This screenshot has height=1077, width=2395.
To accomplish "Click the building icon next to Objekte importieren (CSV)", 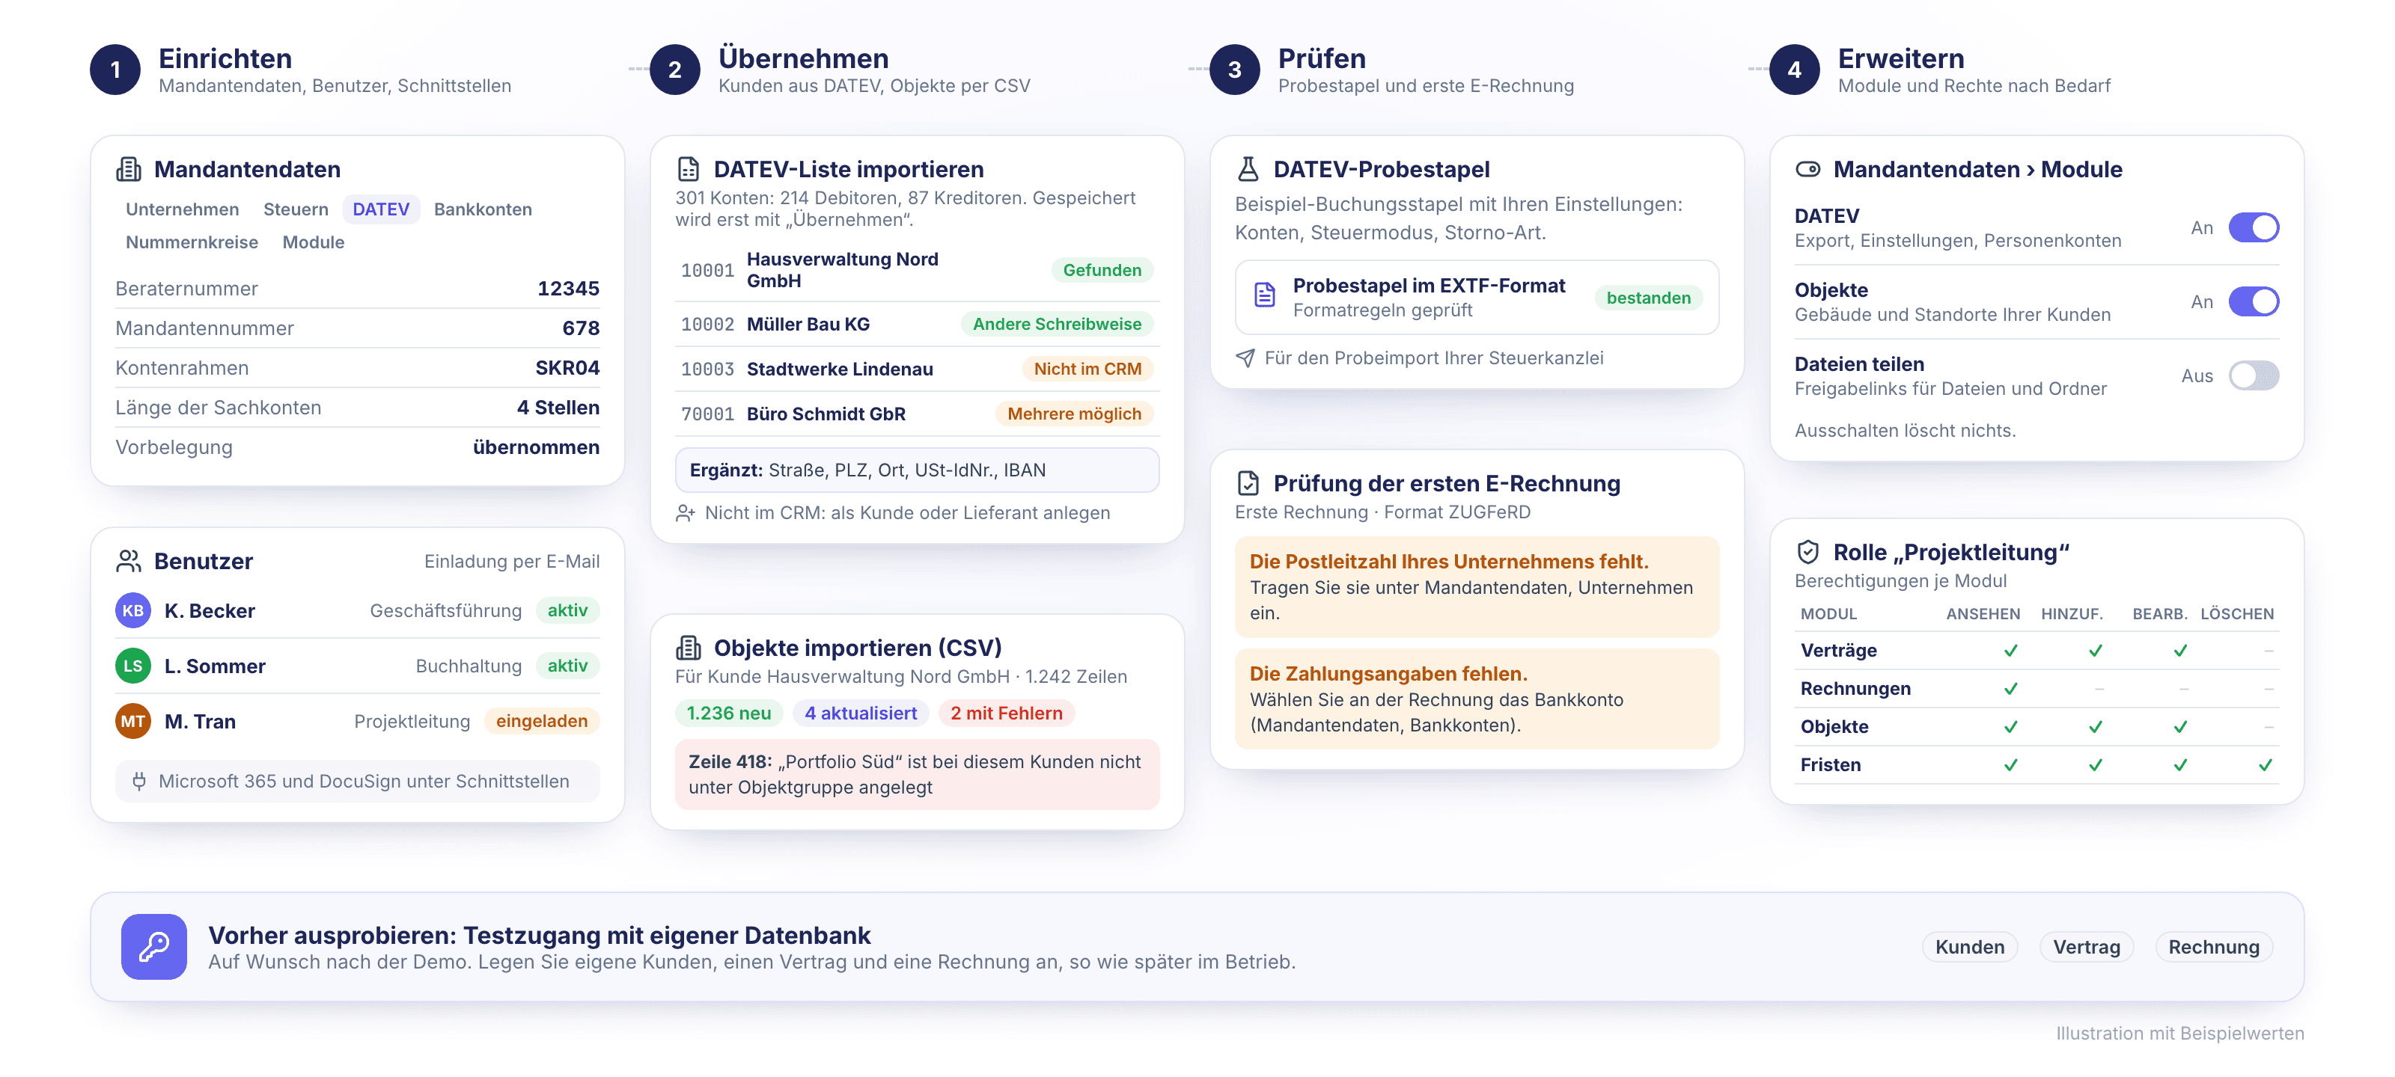I will pyautogui.click(x=688, y=648).
